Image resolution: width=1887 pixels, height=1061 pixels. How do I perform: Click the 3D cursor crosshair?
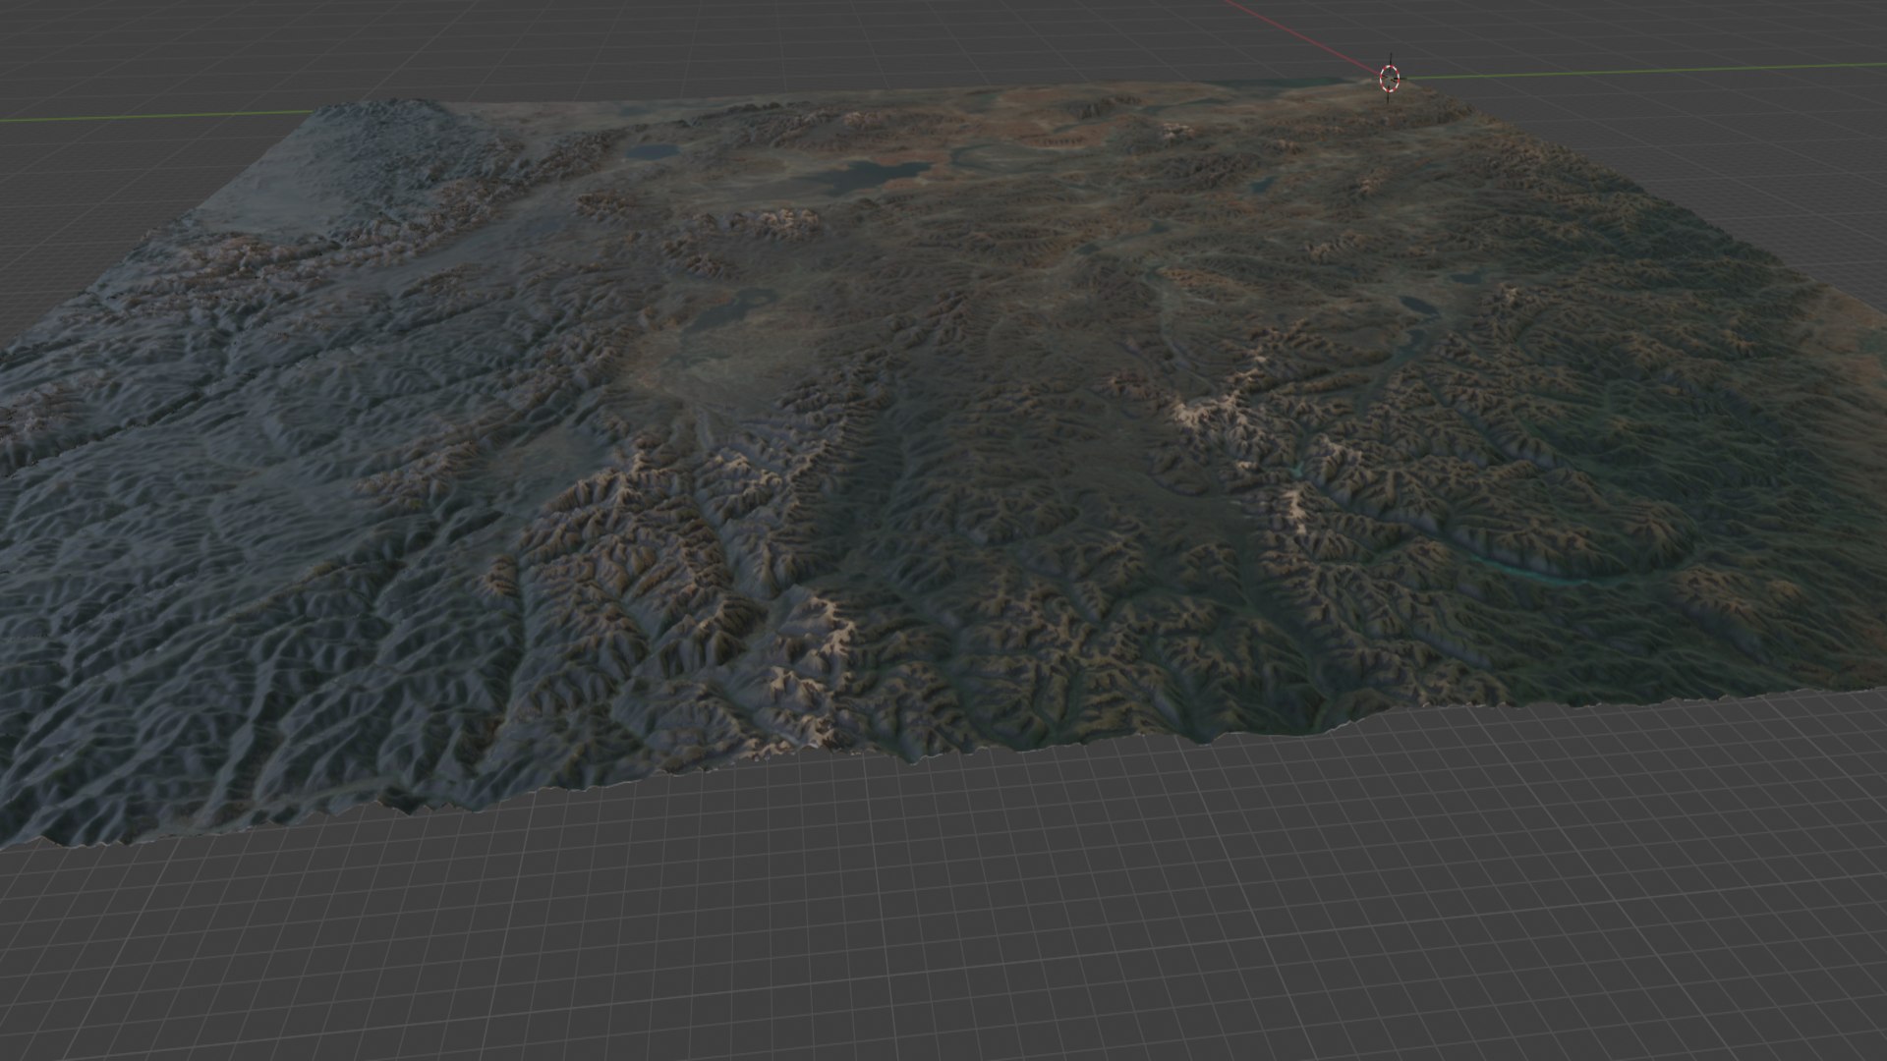(x=1389, y=79)
